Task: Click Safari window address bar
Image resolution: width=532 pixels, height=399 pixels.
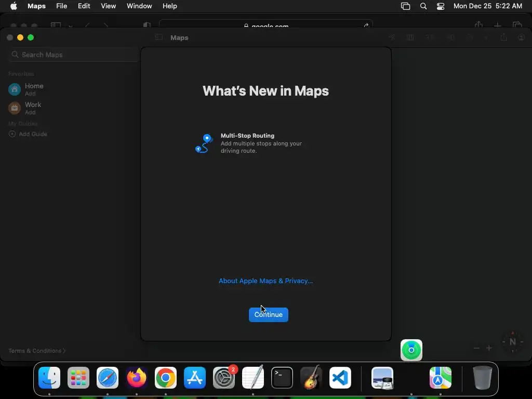Action: [x=266, y=25]
